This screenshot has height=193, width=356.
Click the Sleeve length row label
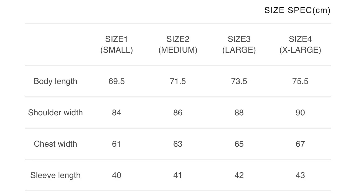55,175
